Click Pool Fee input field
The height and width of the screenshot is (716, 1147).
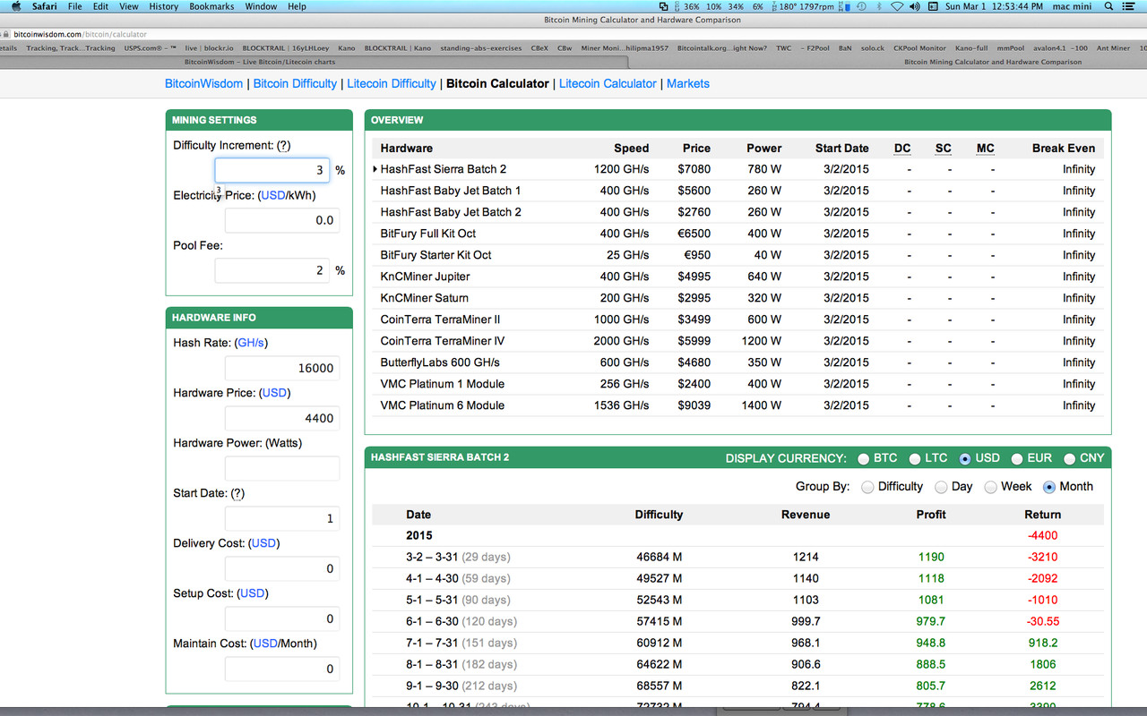pos(272,270)
